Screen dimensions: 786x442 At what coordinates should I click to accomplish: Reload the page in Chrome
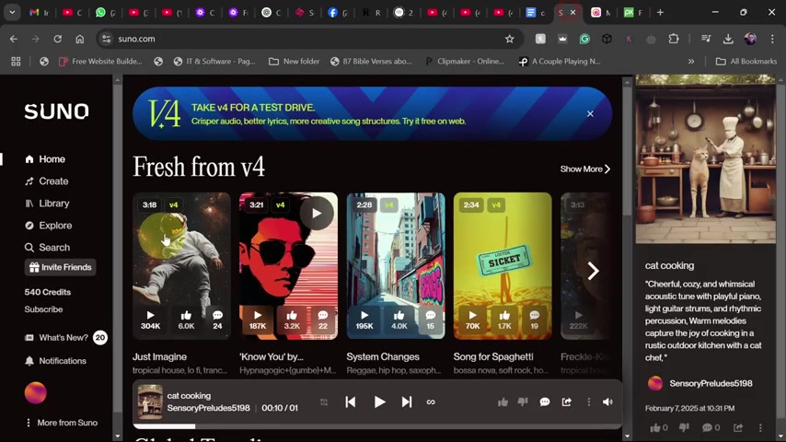(58, 39)
